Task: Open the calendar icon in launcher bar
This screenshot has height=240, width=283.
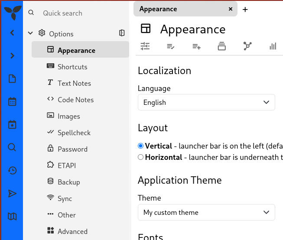Action: pos(12,102)
